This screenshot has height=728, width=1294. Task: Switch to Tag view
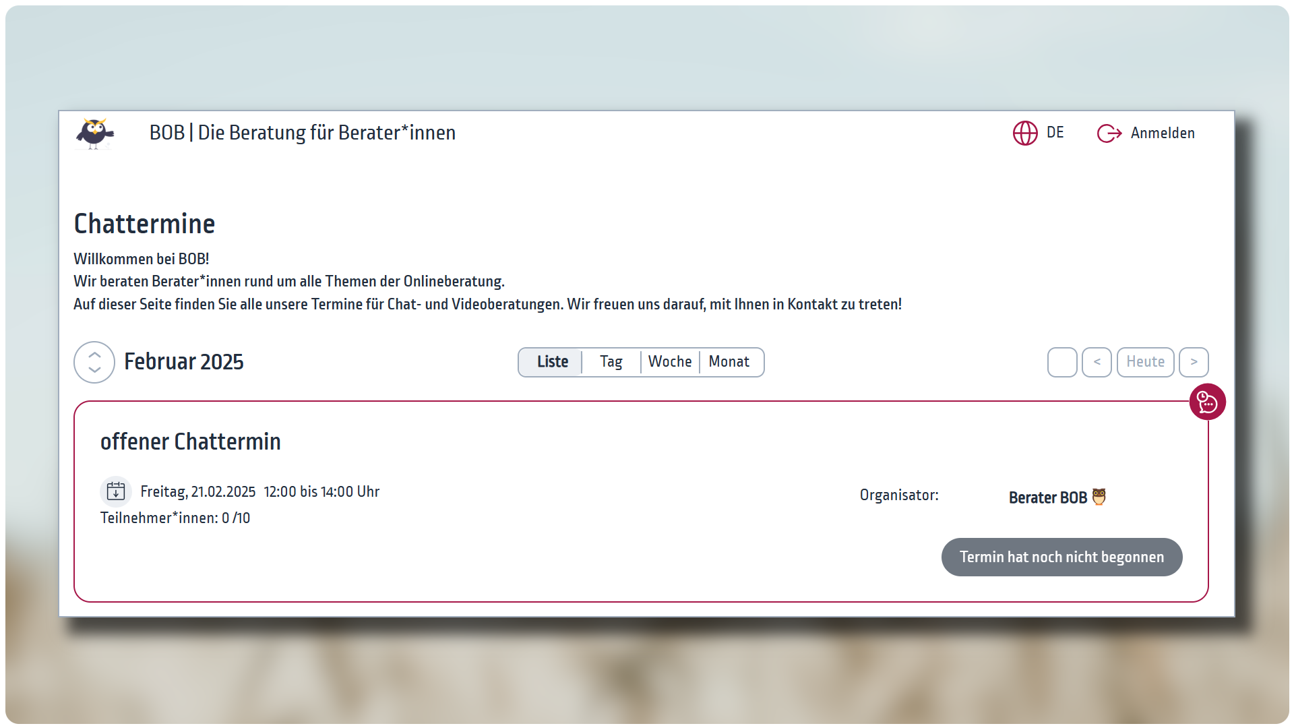(611, 362)
